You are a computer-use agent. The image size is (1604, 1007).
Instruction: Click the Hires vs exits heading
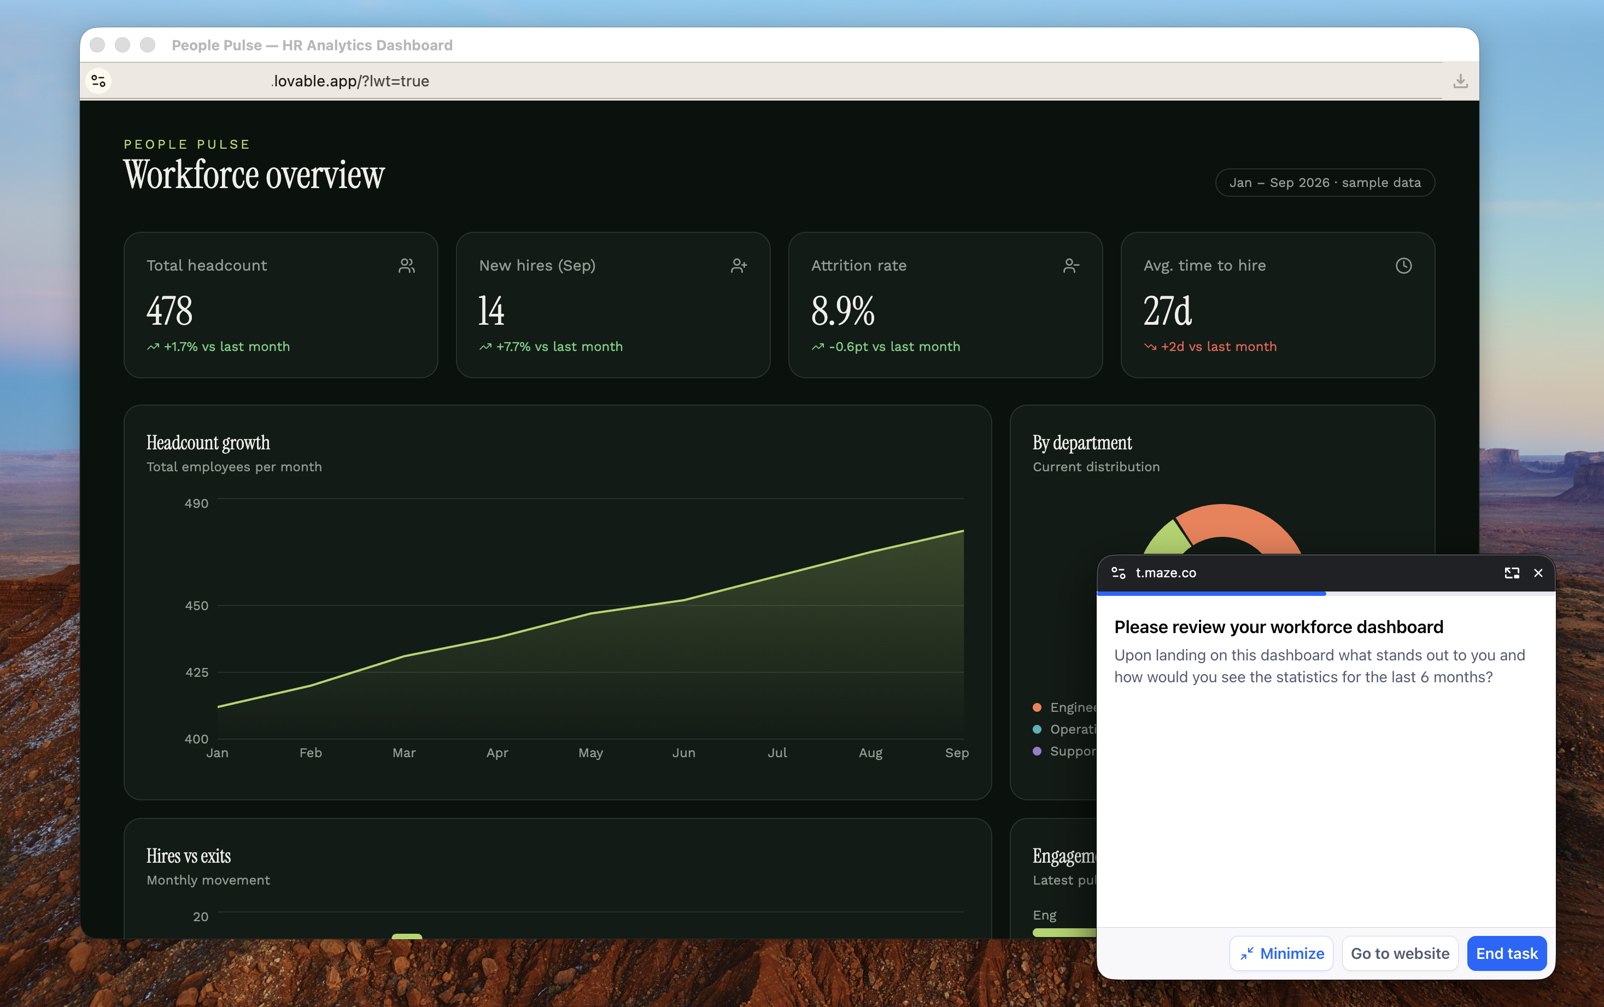(x=189, y=856)
